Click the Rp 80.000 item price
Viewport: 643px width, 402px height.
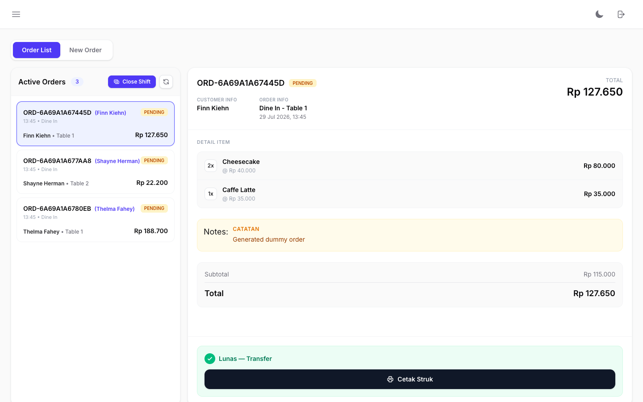pyautogui.click(x=599, y=166)
